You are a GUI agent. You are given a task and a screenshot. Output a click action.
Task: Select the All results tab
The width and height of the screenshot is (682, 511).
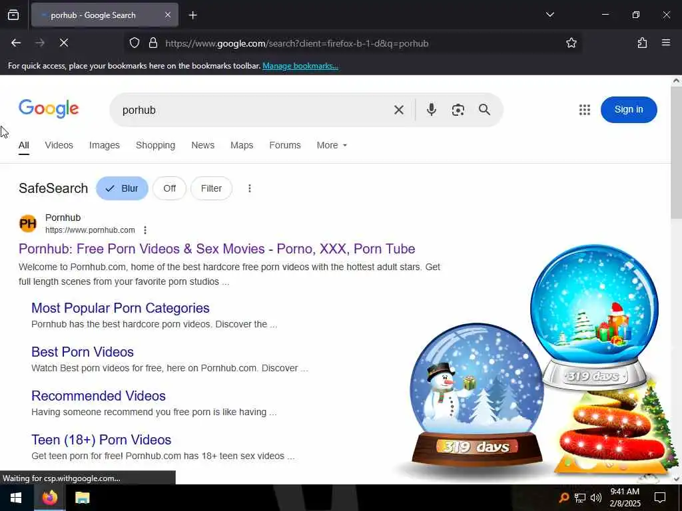tap(24, 145)
